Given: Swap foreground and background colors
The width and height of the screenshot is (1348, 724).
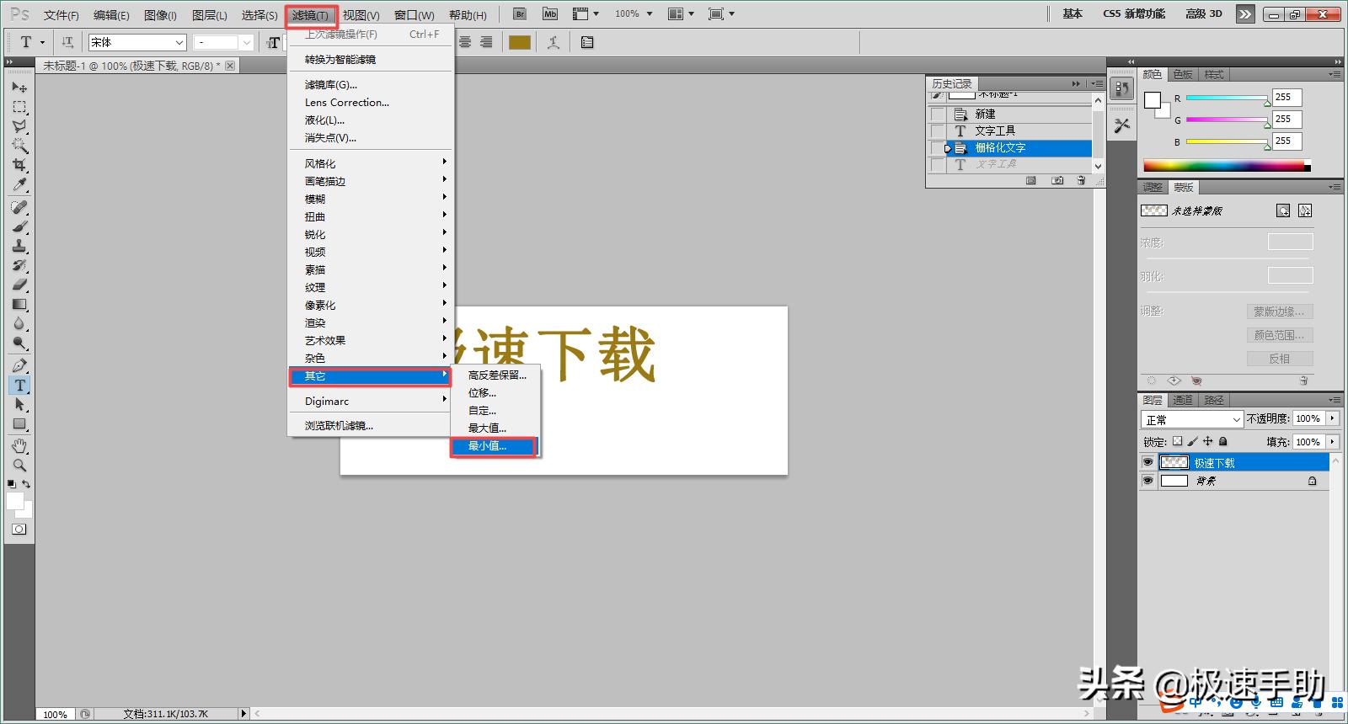Looking at the screenshot, I should (27, 484).
